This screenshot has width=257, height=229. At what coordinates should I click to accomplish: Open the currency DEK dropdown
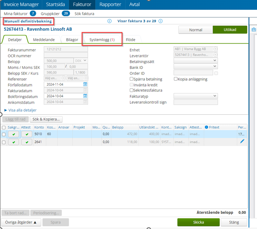81,61
